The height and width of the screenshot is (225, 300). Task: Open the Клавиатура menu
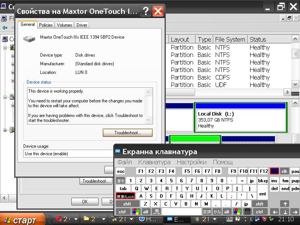(x=154, y=162)
